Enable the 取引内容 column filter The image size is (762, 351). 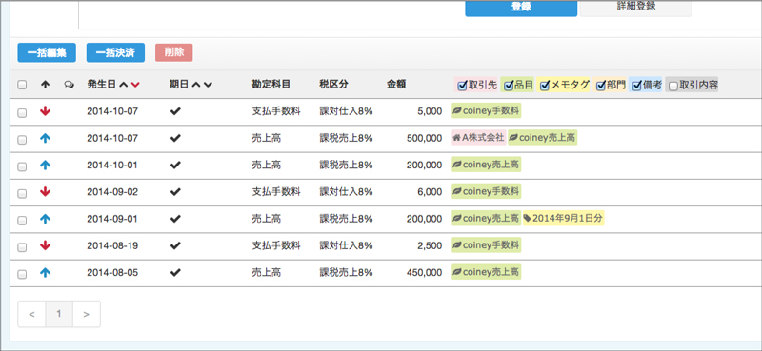[673, 86]
